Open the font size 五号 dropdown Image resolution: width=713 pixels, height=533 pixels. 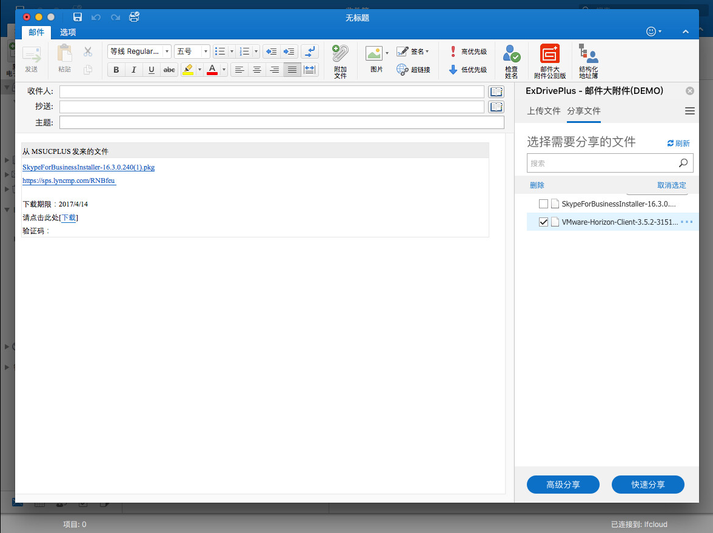[192, 51]
